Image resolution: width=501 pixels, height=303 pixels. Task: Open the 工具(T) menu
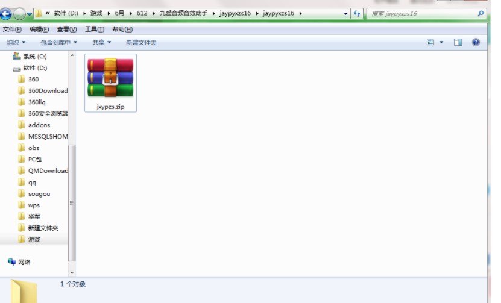(x=95, y=30)
